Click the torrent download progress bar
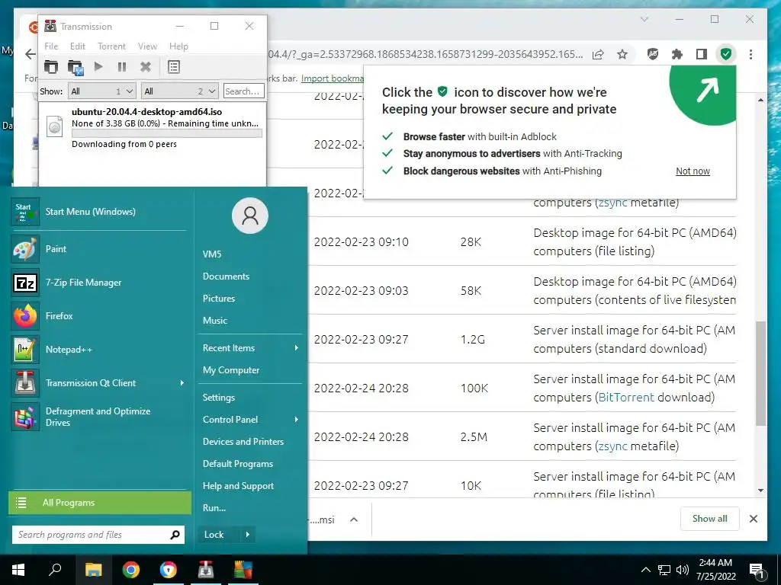 point(167,133)
